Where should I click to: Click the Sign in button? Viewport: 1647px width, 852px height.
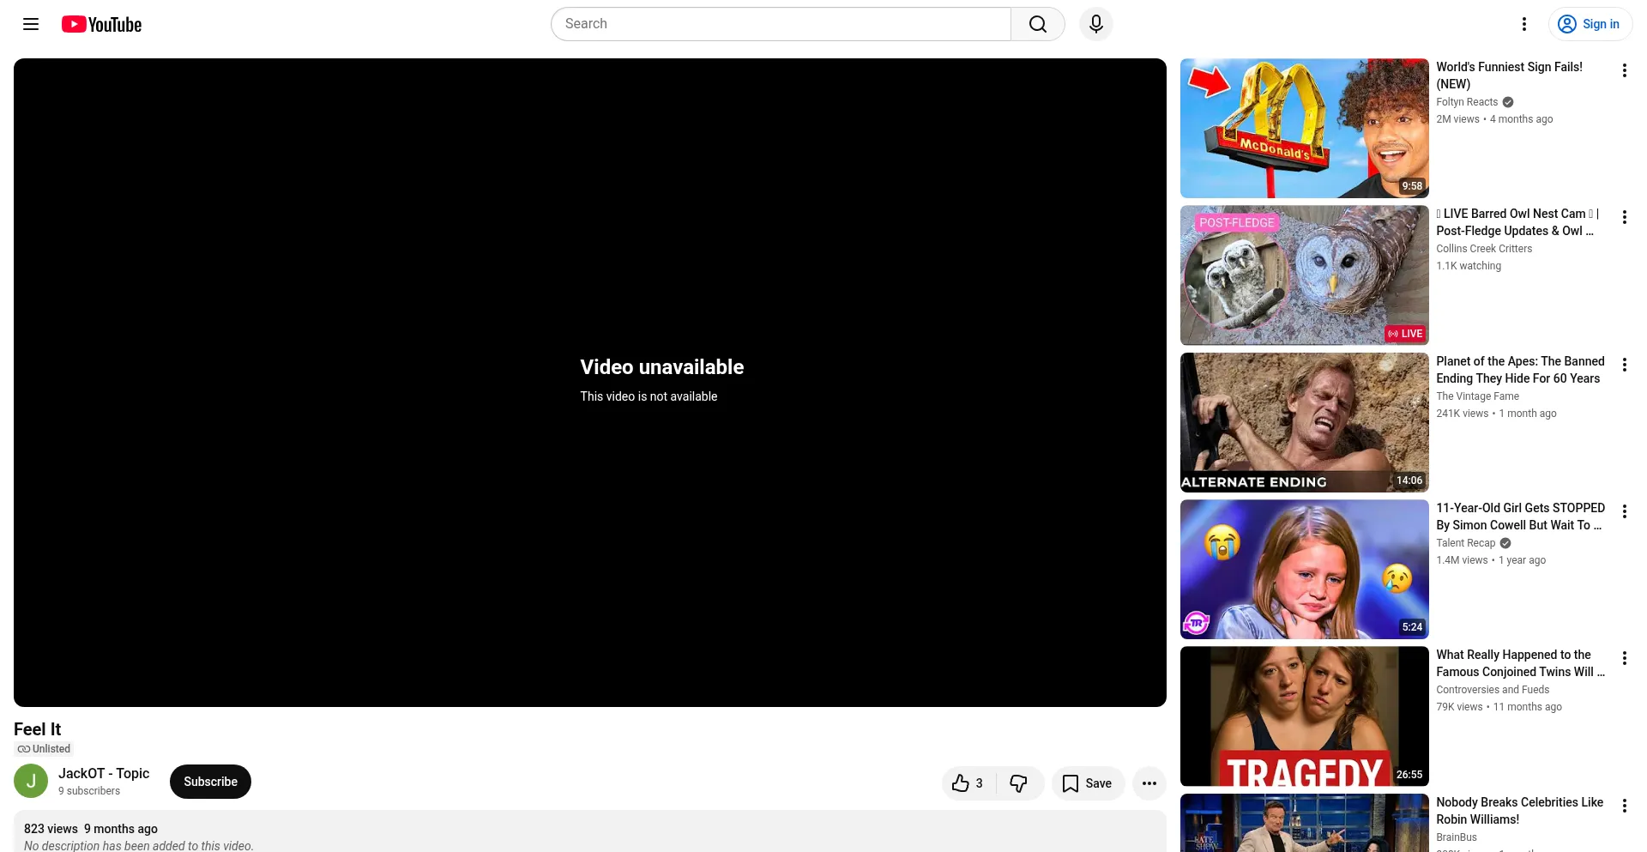(1590, 24)
